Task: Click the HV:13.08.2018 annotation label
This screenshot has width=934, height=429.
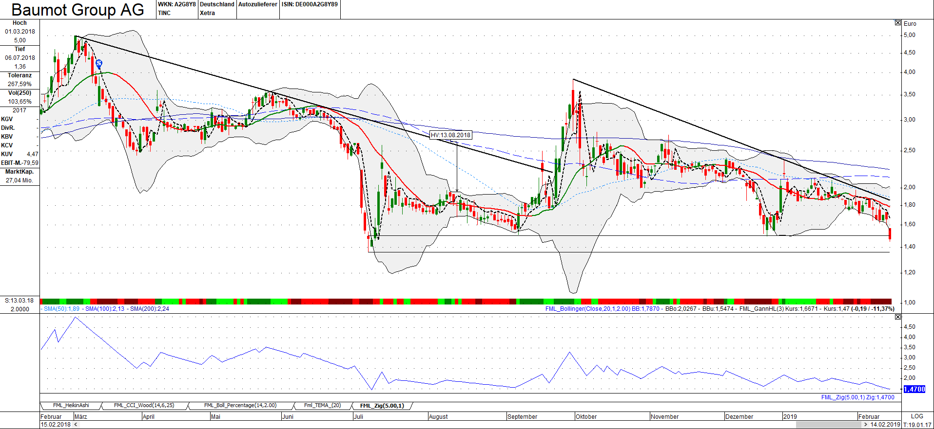Action: [450, 135]
